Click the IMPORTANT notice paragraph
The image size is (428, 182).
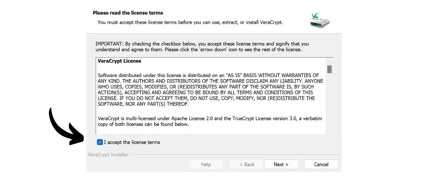click(202, 47)
